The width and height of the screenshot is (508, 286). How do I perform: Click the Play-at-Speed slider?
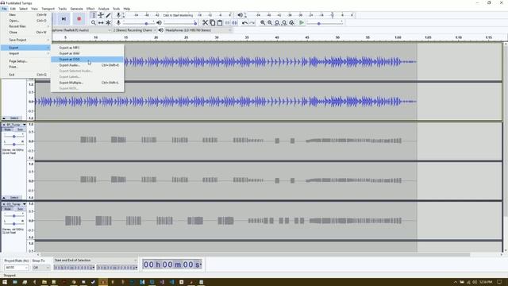(325, 23)
